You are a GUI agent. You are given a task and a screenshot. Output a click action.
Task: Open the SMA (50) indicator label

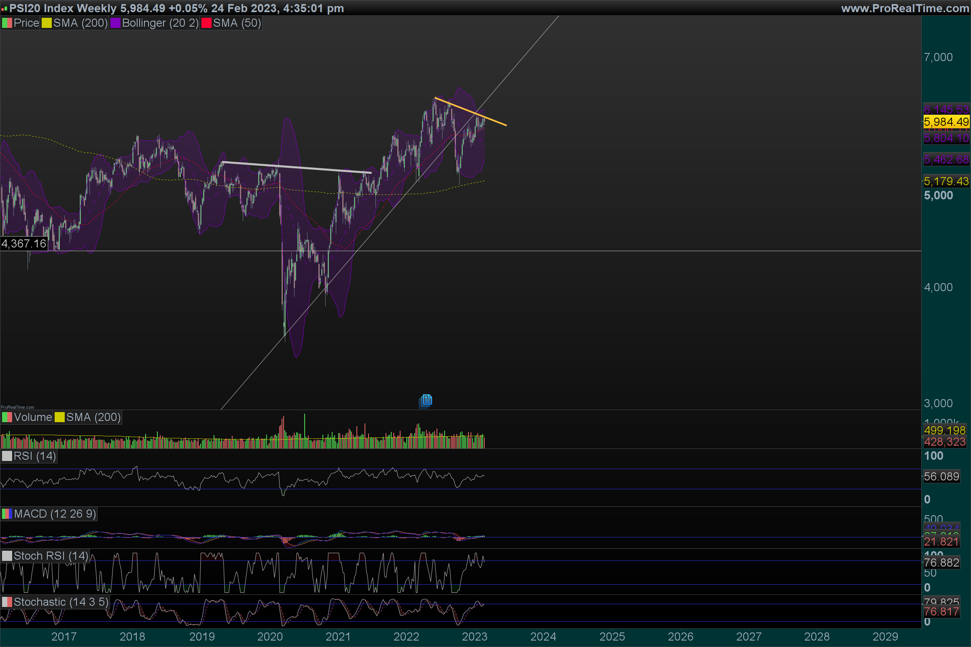237,23
